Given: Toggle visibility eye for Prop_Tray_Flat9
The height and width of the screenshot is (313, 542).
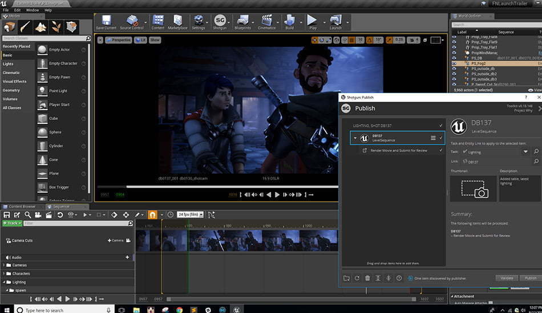Looking at the screenshot, I should coord(454,42).
